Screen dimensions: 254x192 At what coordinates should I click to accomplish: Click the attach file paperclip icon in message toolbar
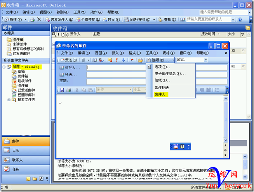pyautogui.click(x=83, y=60)
